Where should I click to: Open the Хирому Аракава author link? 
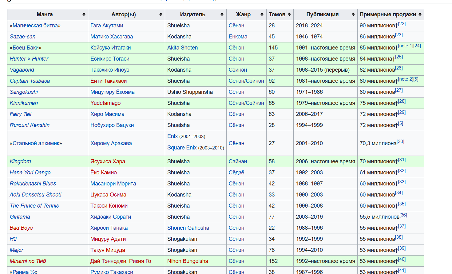tap(111, 143)
